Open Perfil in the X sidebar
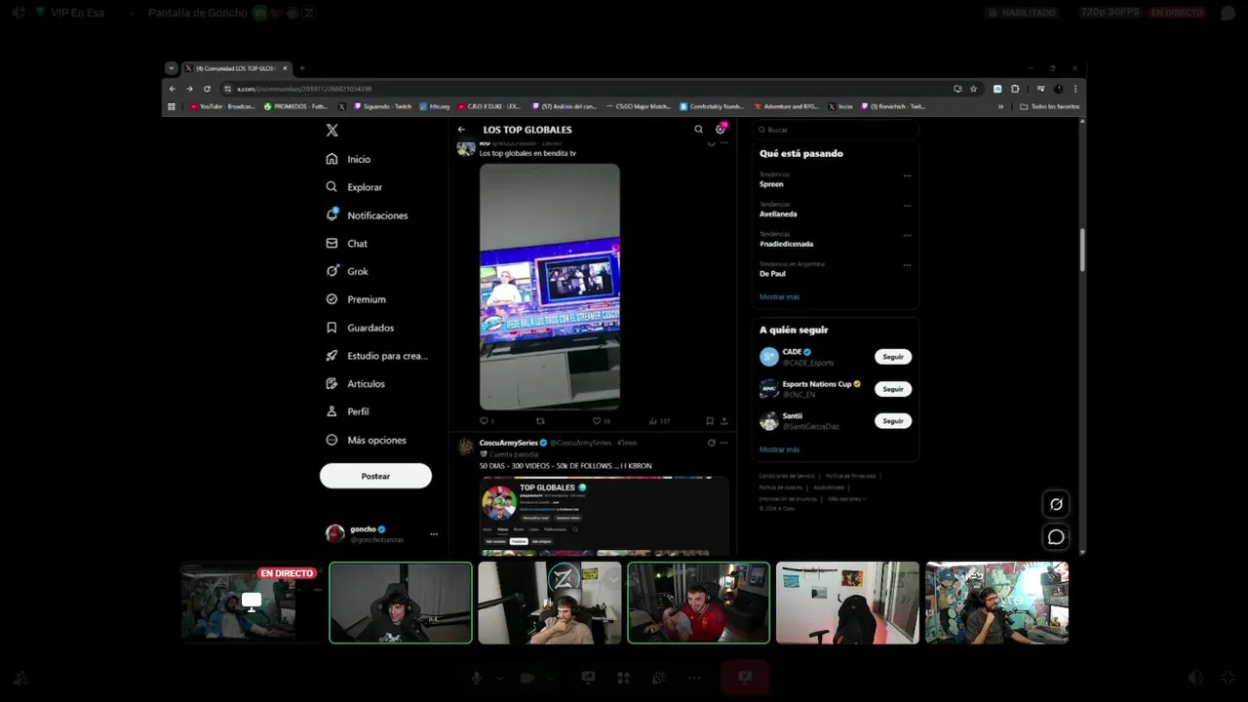The width and height of the screenshot is (1248, 702). click(348, 411)
